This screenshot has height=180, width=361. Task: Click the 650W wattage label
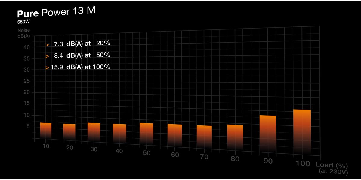click(x=23, y=22)
